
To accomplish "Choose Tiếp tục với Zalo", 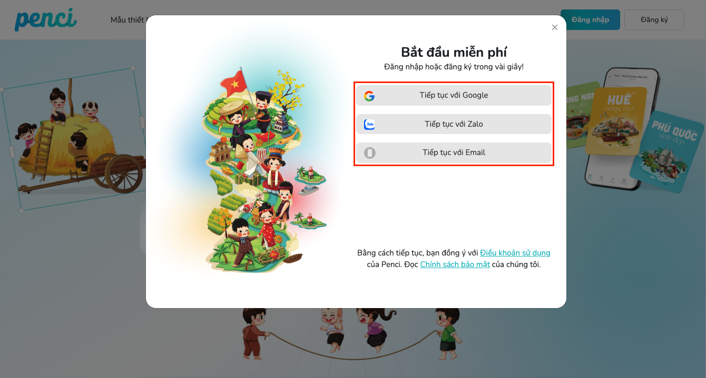I will tap(454, 124).
